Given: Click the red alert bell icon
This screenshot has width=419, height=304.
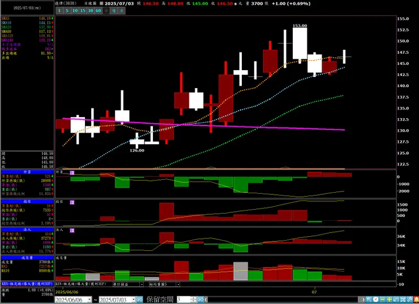Looking at the screenshot, I should 416,299.
